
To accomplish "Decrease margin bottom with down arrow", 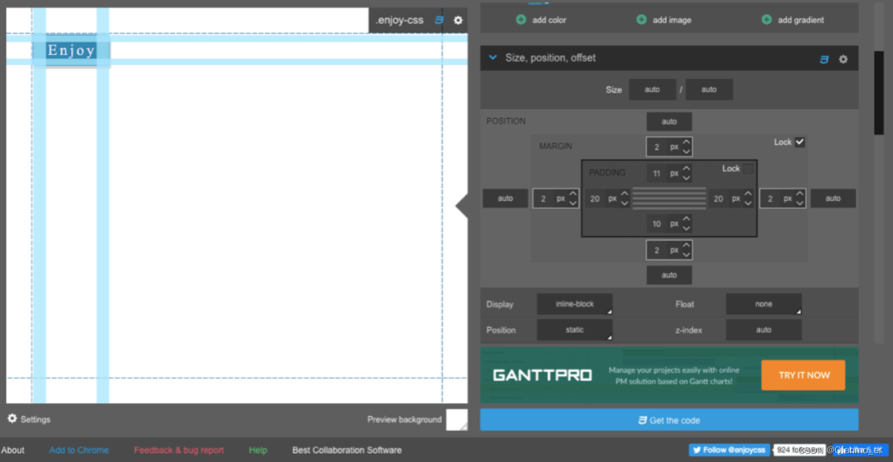I will pos(687,254).
